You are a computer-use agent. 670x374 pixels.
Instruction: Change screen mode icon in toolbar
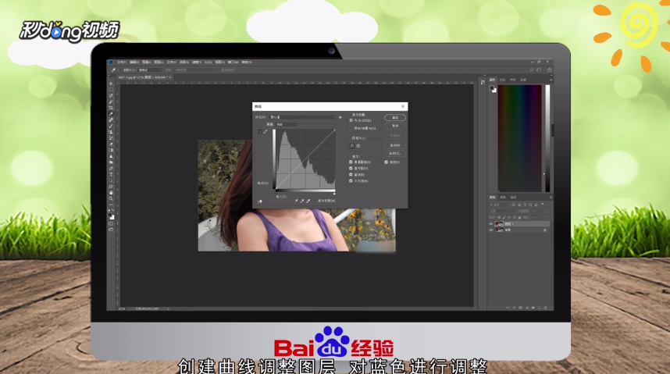pos(111,230)
